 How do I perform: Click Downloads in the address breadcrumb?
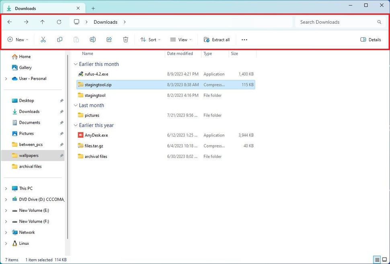pyautogui.click(x=105, y=22)
